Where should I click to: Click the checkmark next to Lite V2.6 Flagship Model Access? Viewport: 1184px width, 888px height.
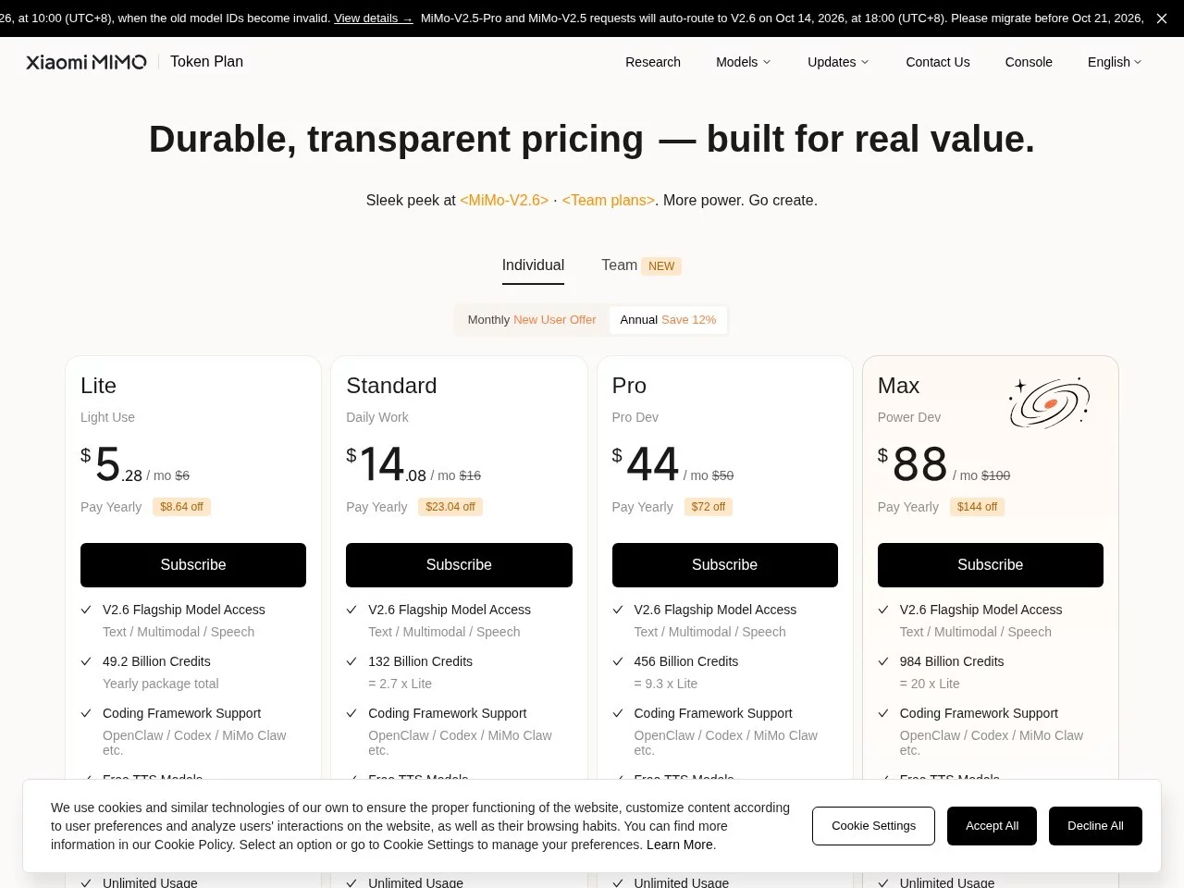click(x=86, y=610)
